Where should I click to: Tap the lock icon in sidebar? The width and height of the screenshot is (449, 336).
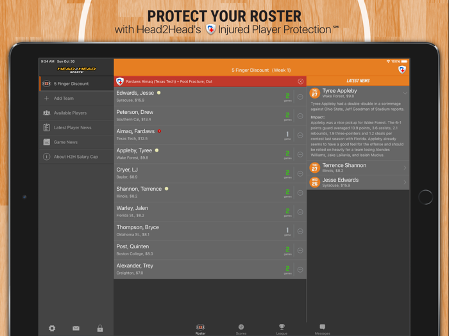[100, 328]
